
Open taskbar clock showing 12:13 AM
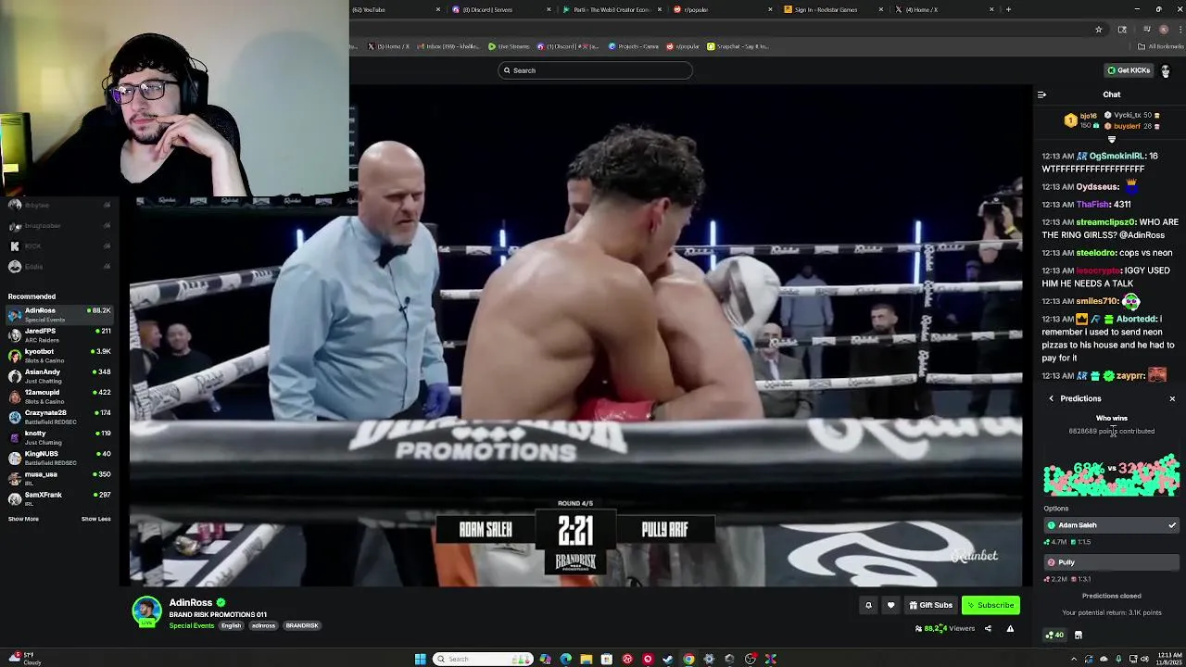1167,659
